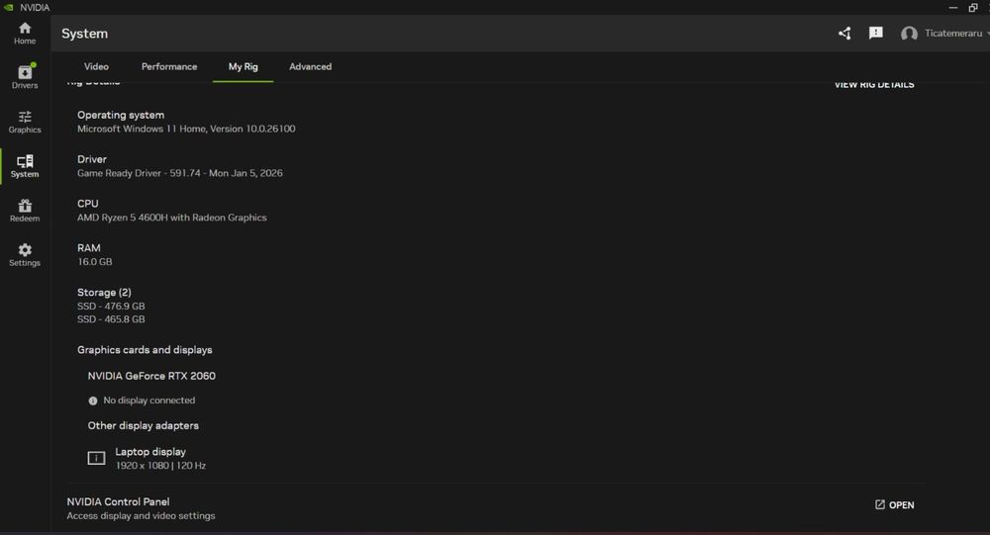
Task: Click SSD - 465.8 GB entry
Action: (111, 319)
